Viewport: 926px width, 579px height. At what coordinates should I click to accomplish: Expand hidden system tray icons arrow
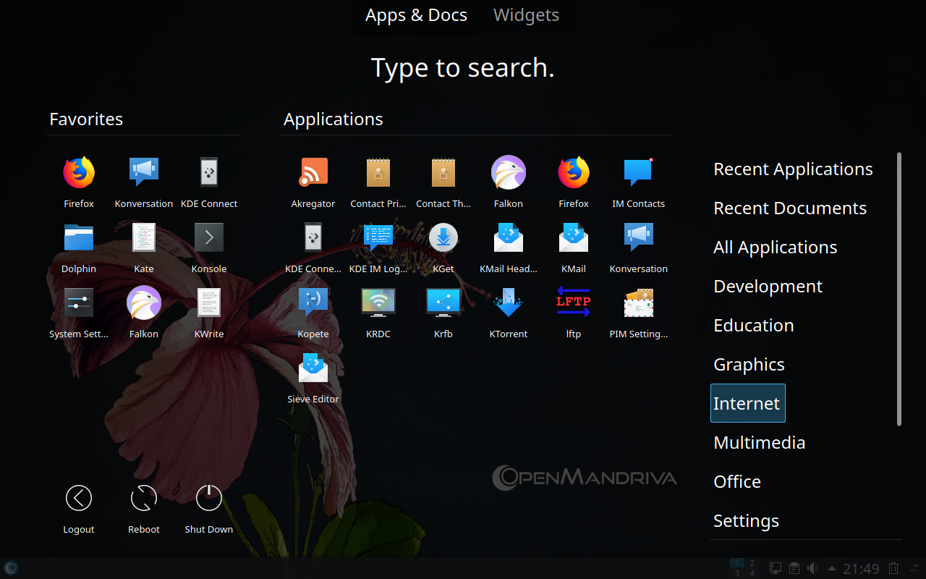(x=832, y=568)
